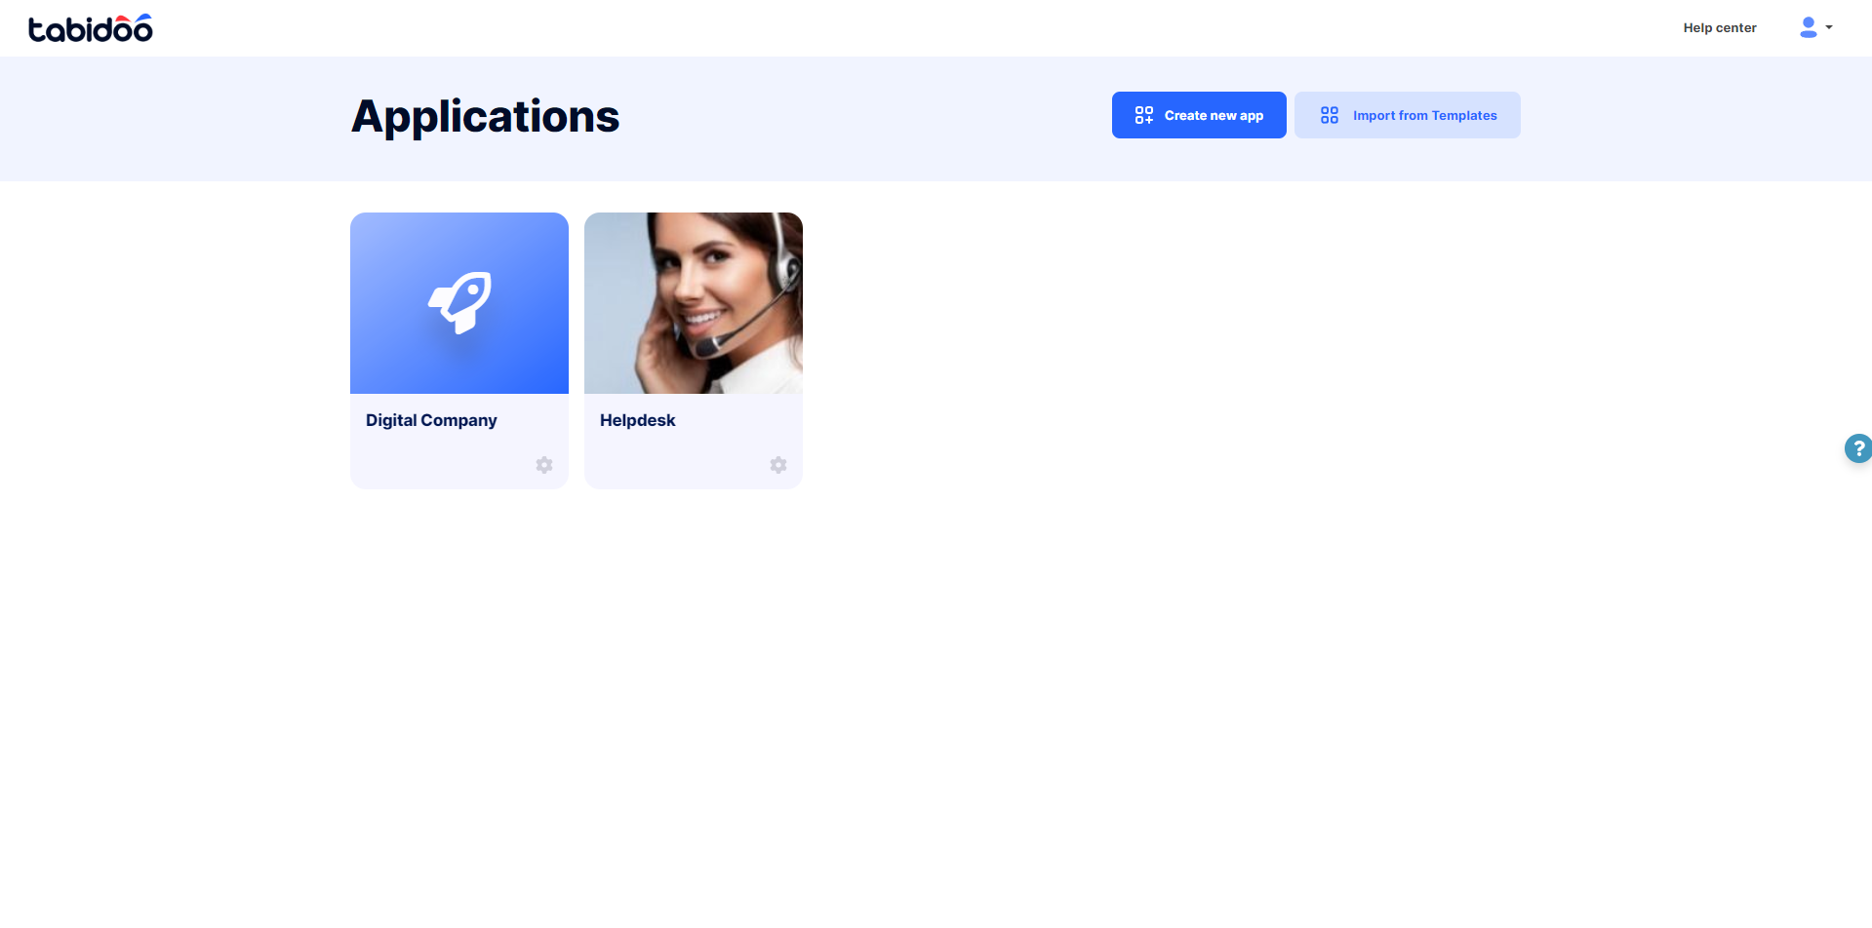Viewport: 1872px width, 928px height.
Task: Click the "Create new app" label text
Action: (1214, 115)
